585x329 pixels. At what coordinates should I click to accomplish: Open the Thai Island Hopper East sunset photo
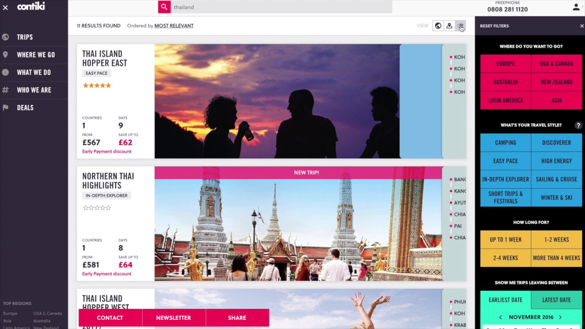coord(277,101)
